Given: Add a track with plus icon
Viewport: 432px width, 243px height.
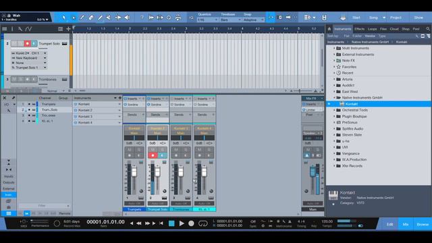Looking at the screenshot, I should (x=68, y=28).
